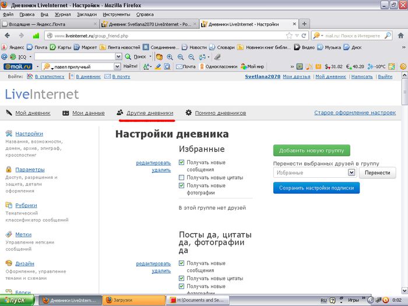
Task: Click the Настройки tools icon in sidebar
Action: pyautogui.click(x=9, y=133)
